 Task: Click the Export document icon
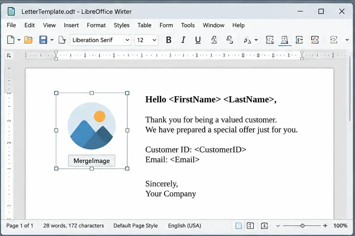[x=62, y=40]
